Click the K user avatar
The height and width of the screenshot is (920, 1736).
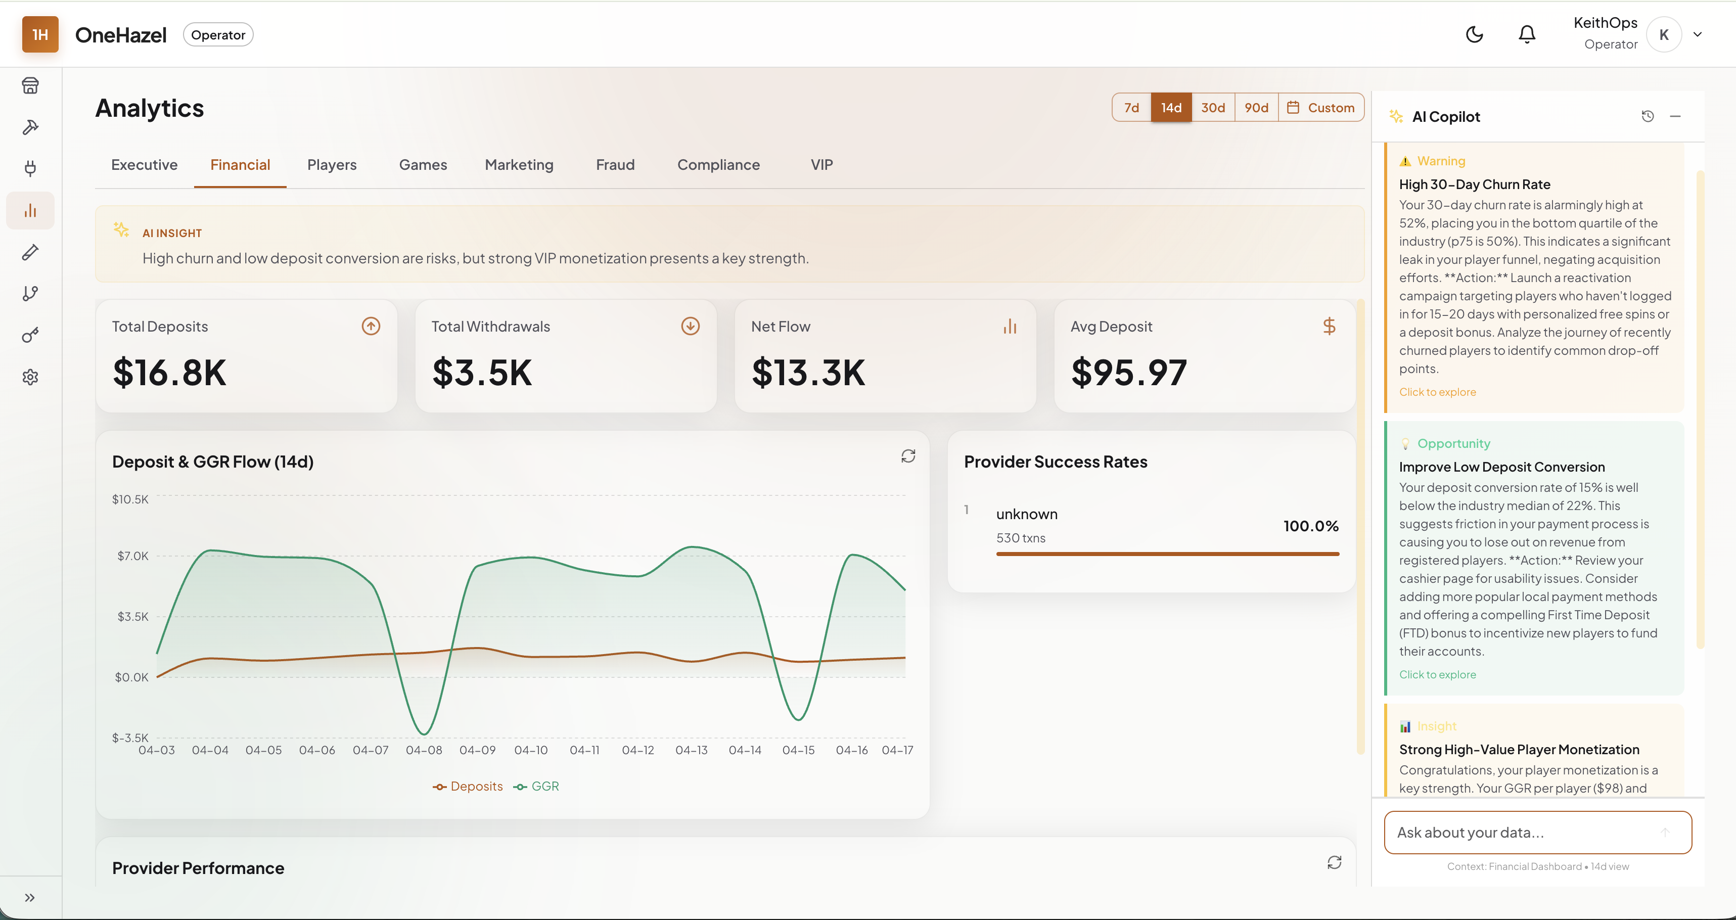tap(1664, 34)
